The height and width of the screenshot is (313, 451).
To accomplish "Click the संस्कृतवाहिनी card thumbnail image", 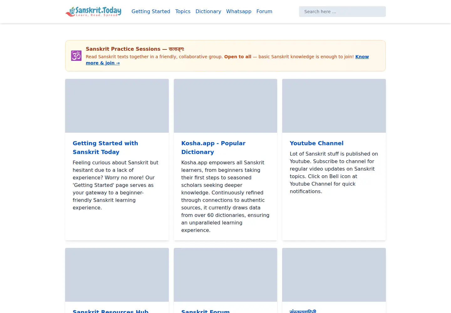I will (334, 275).
